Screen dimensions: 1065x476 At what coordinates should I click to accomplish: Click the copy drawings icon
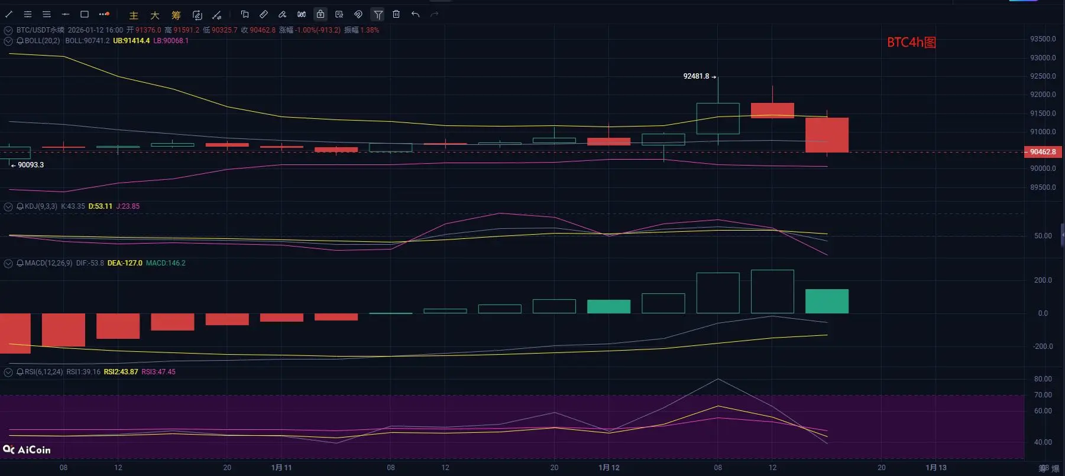245,14
